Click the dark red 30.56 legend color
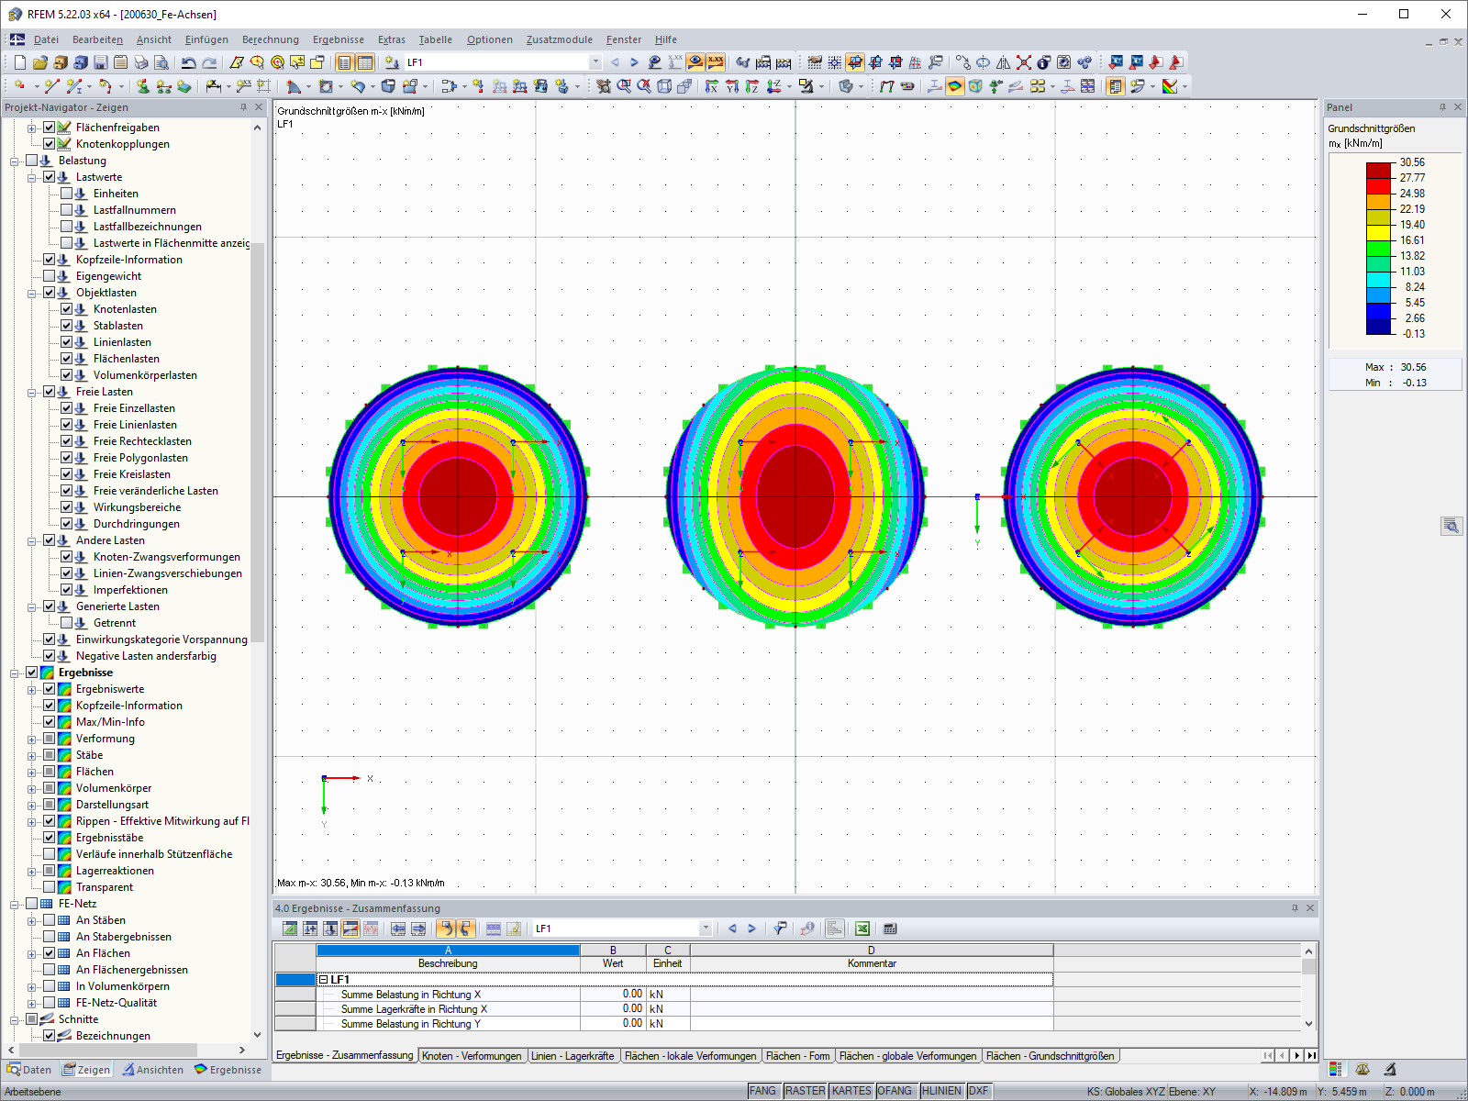 coord(1379,171)
